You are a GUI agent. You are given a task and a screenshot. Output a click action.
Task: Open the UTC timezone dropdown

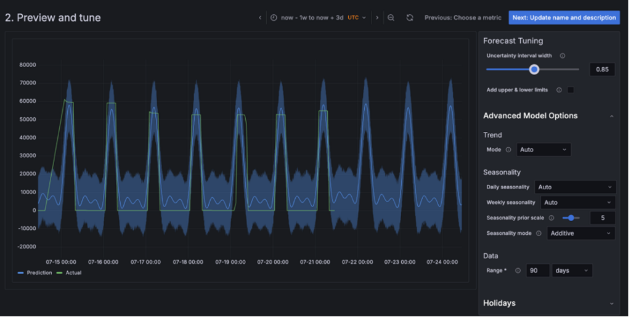click(357, 18)
